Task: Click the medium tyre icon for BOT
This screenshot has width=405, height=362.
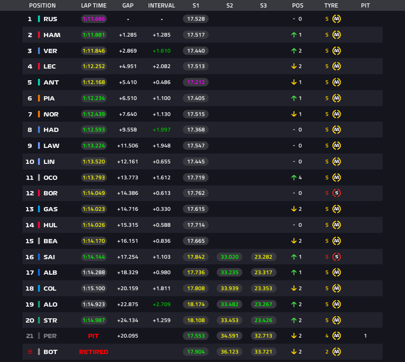Action: point(336,352)
